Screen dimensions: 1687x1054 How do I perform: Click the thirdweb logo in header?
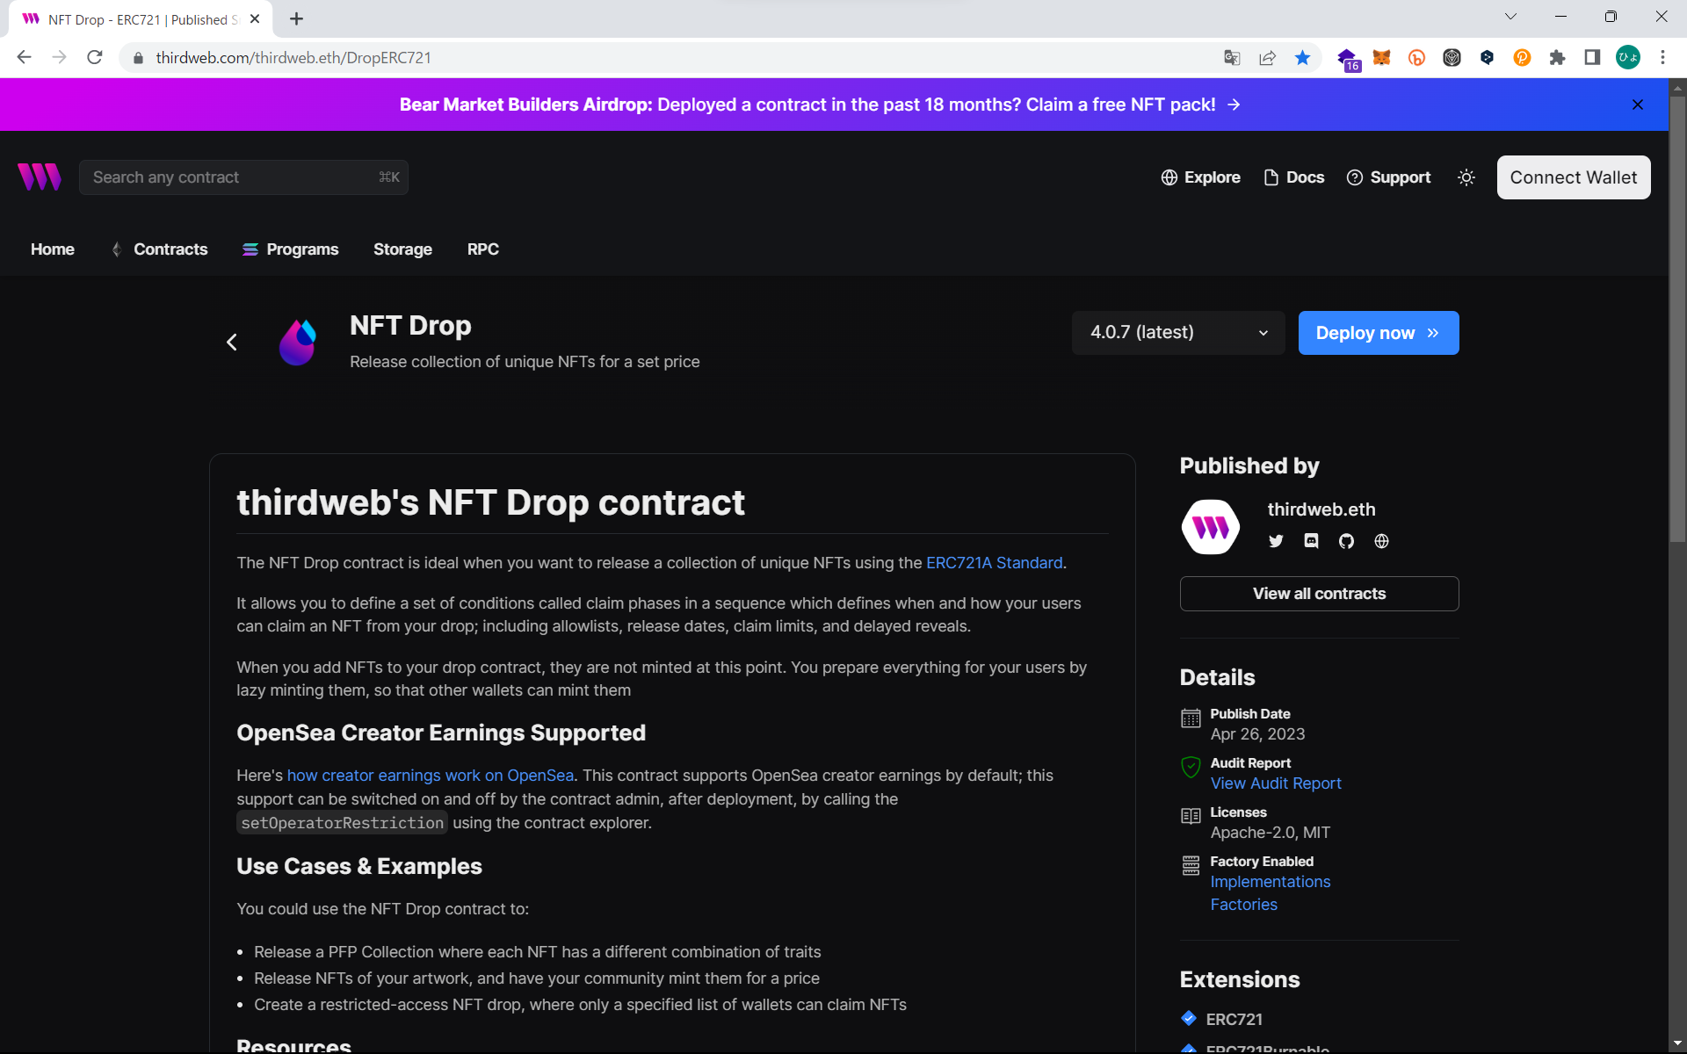pyautogui.click(x=40, y=177)
